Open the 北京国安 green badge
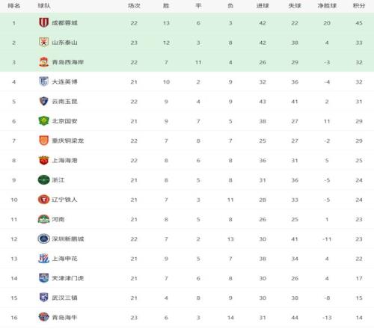The image size is (374, 329). (x=43, y=121)
